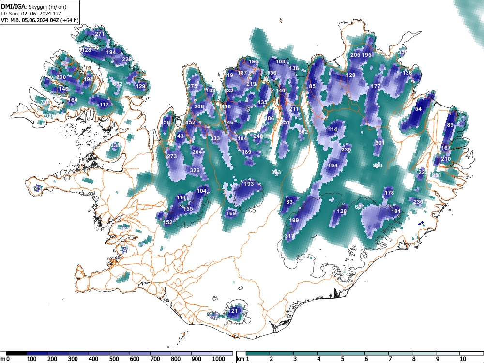Viewport: 484px width, 363px height.
Task: Click the map value 129
Action: point(140,86)
